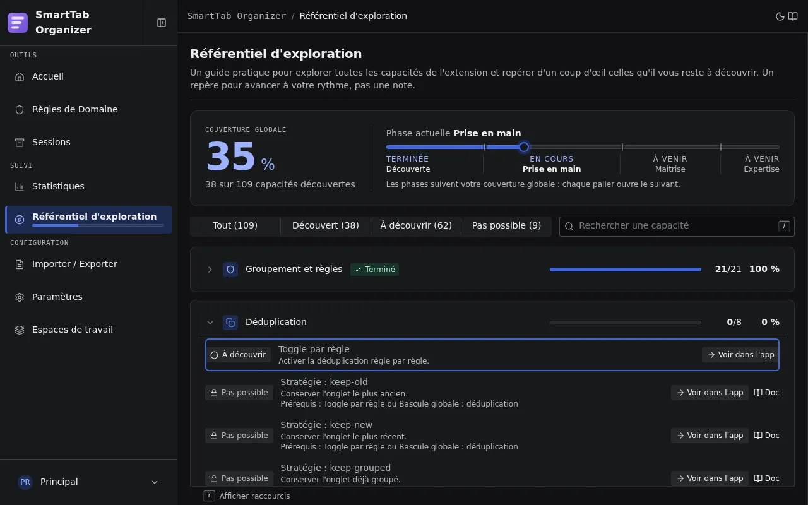Focus the Rechercher une capacité search field
The width and height of the screenshot is (808, 505).
(x=677, y=227)
